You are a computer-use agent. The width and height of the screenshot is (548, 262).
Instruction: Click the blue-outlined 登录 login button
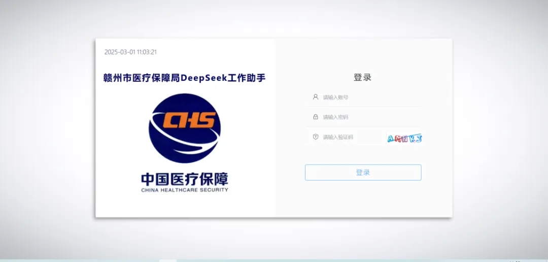pyautogui.click(x=363, y=173)
